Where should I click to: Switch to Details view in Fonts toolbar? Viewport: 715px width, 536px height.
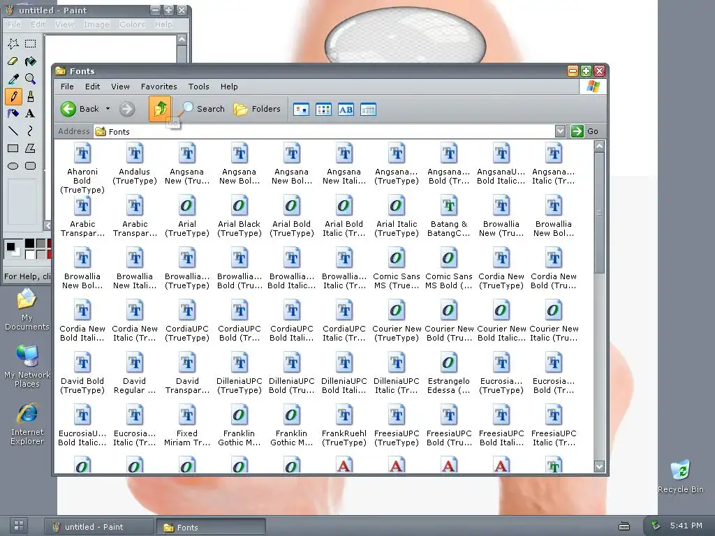pyautogui.click(x=368, y=110)
